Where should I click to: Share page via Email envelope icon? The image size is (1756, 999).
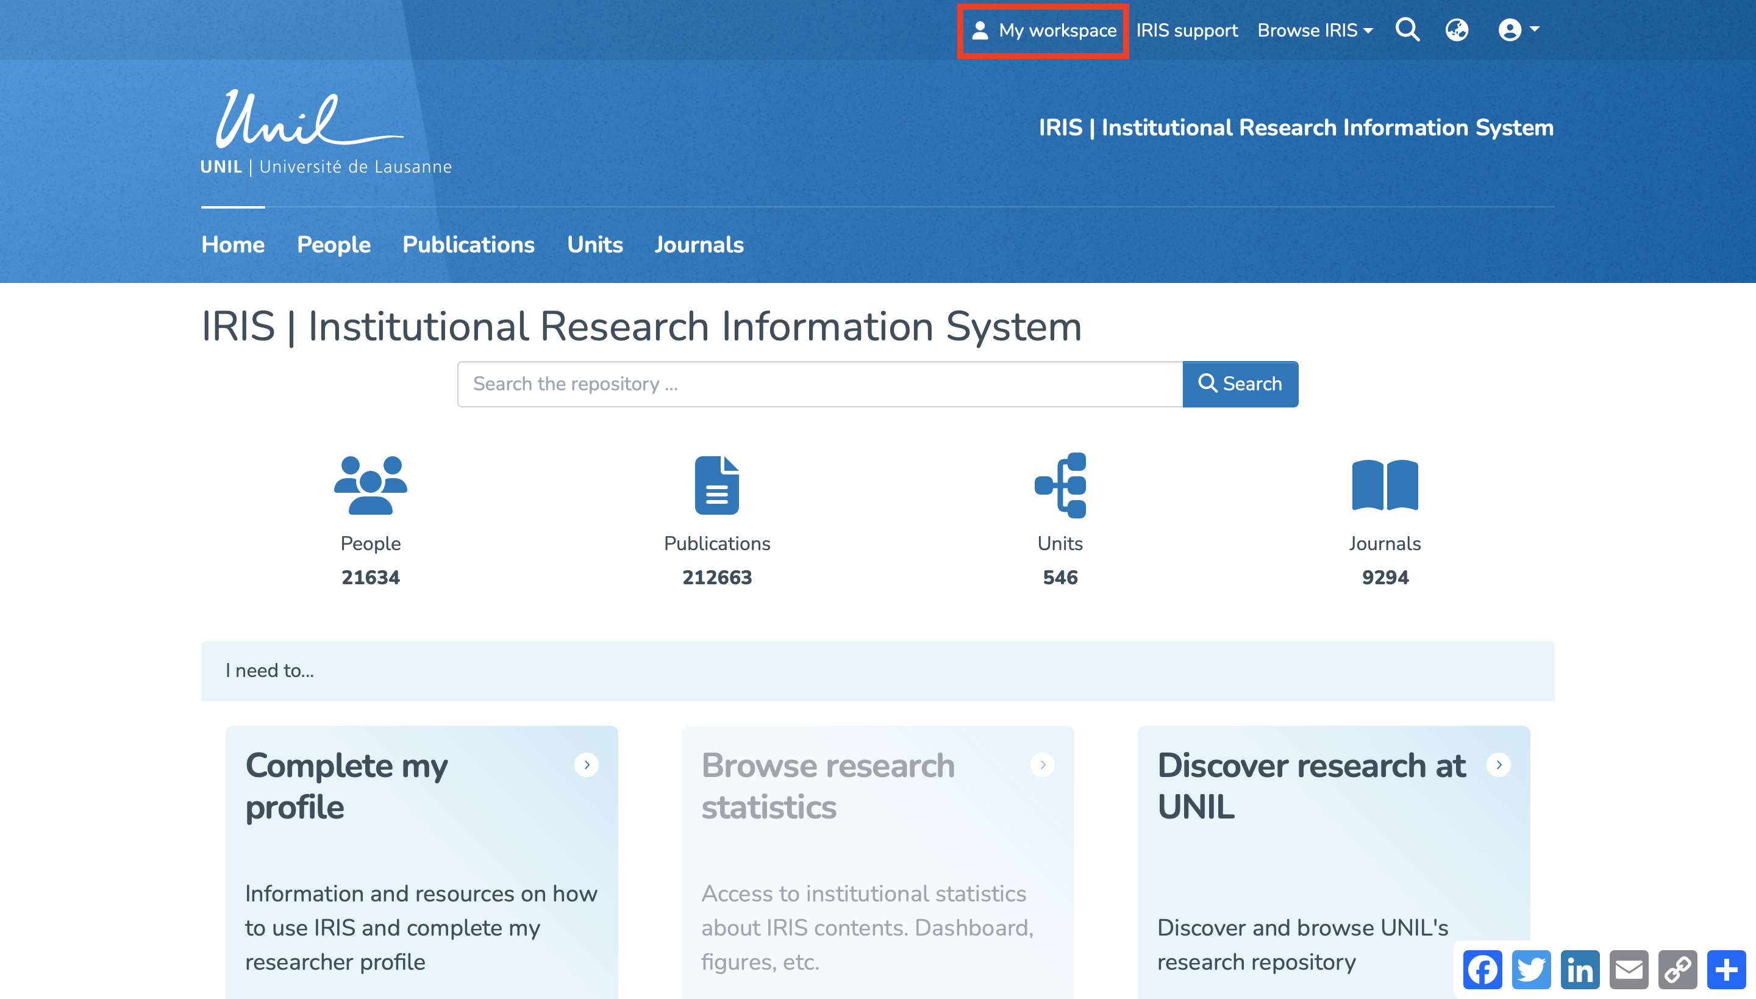tap(1629, 970)
